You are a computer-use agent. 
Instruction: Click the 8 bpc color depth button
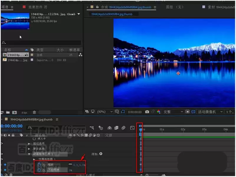coord(24,113)
